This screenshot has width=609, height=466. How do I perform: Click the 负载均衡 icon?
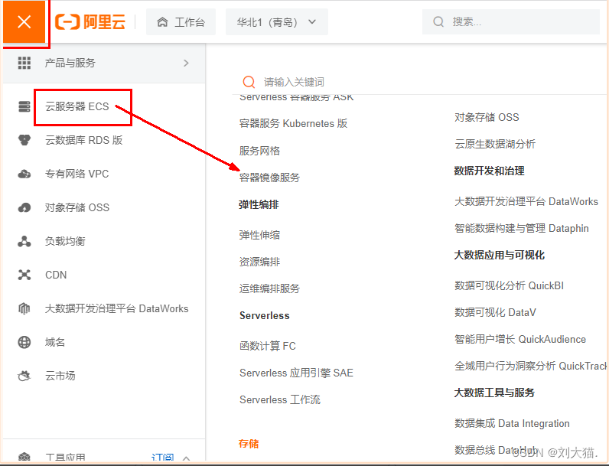pyautogui.click(x=24, y=242)
